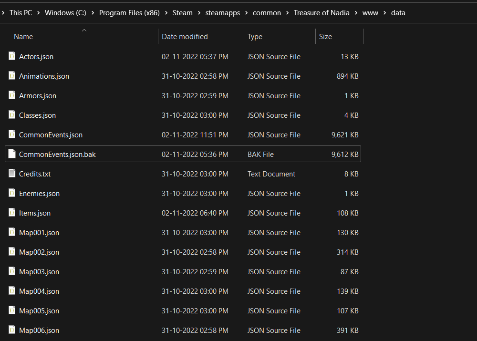Click the Items.json file icon
The image size is (477, 341).
tap(12, 213)
